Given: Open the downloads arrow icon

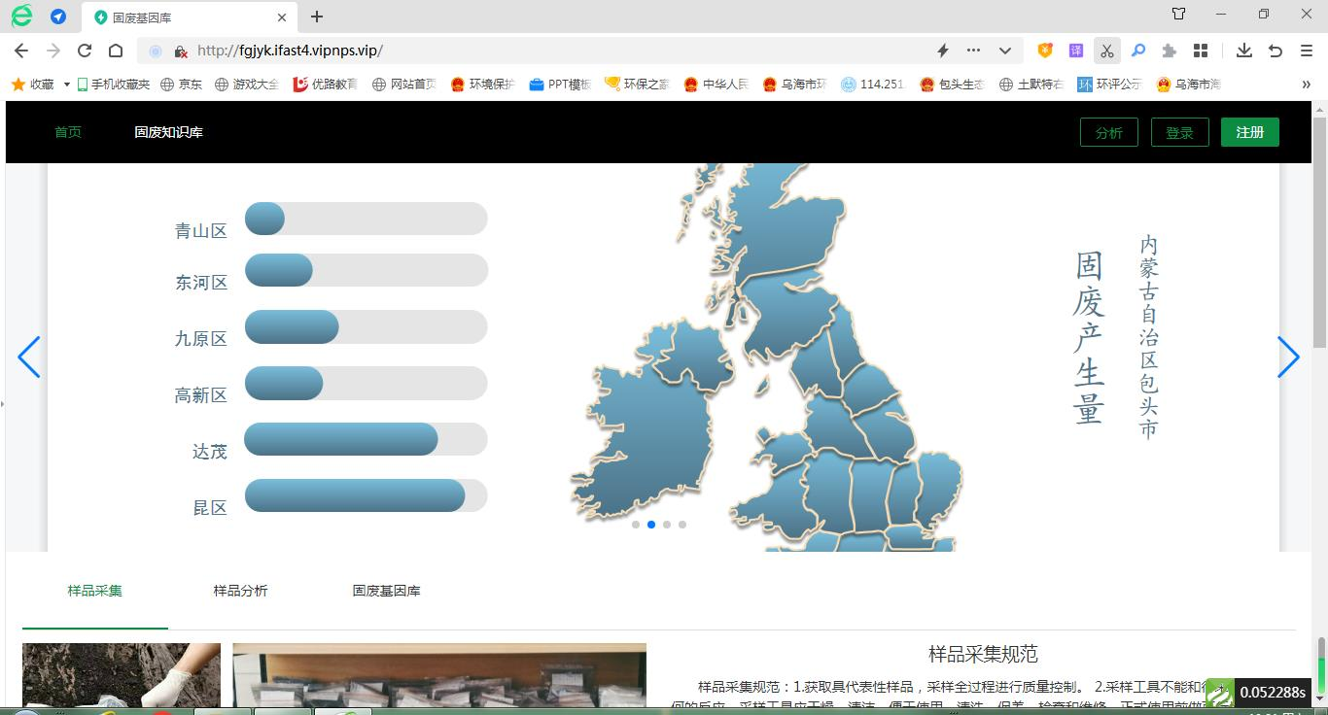Looking at the screenshot, I should click(1243, 51).
